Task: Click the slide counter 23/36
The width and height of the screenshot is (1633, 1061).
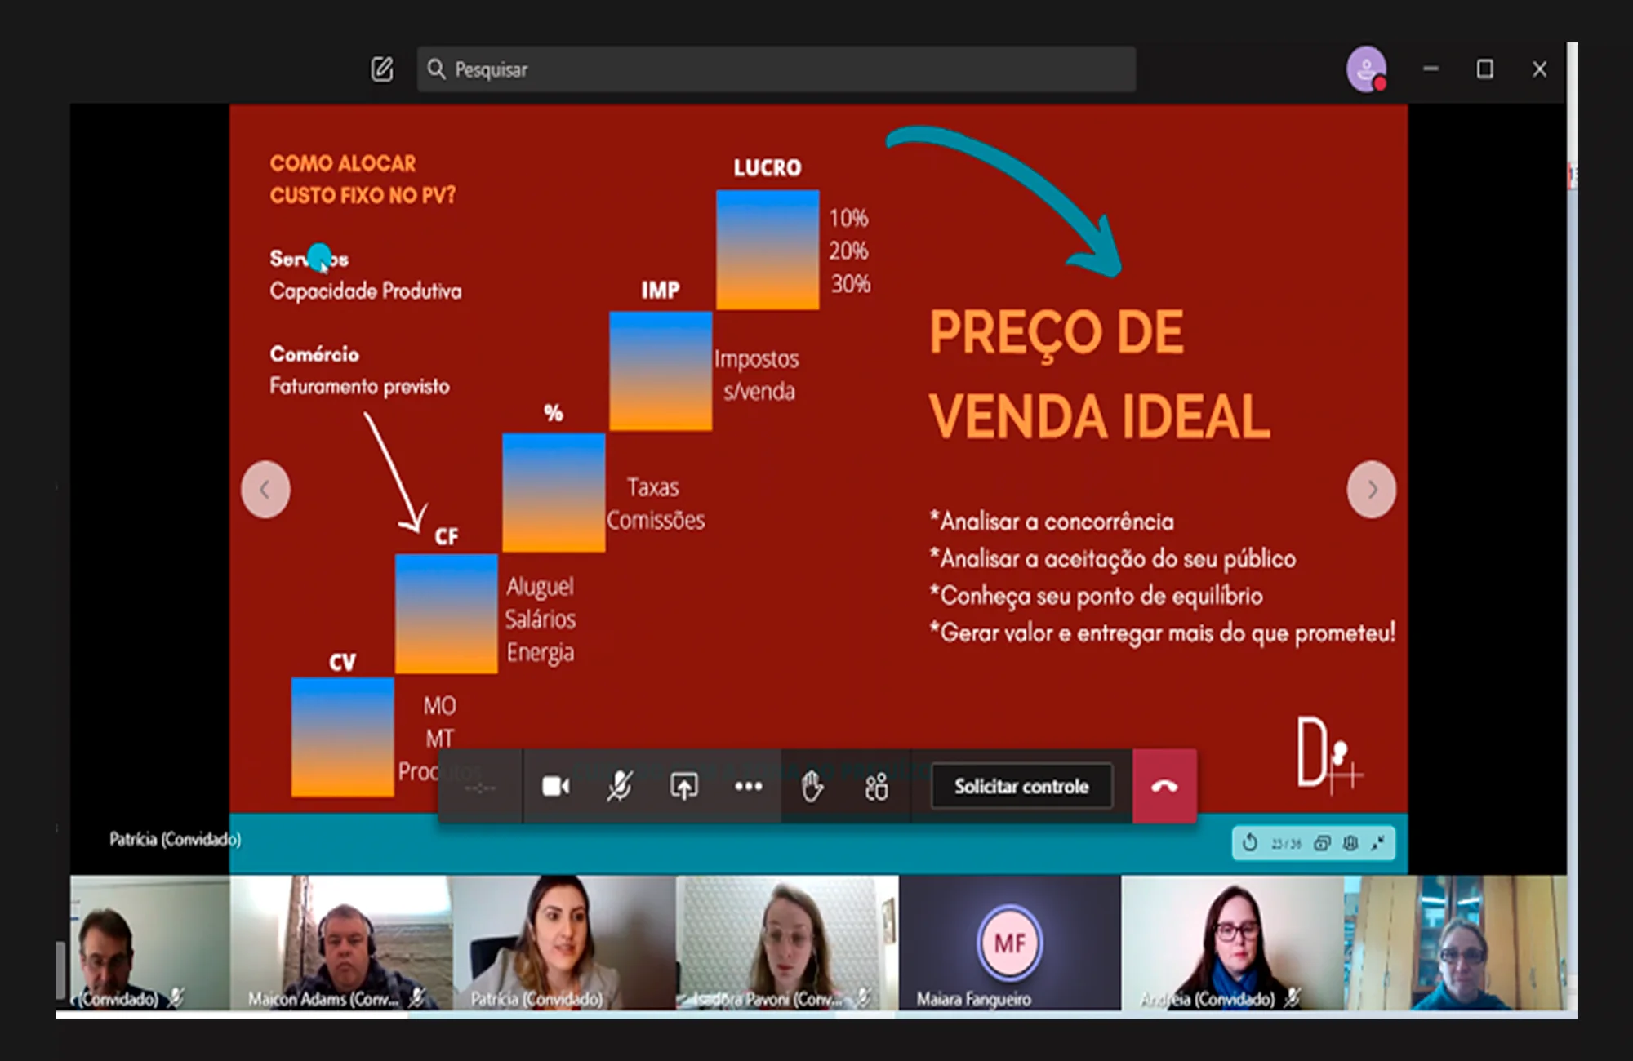Action: pyautogui.click(x=1286, y=844)
